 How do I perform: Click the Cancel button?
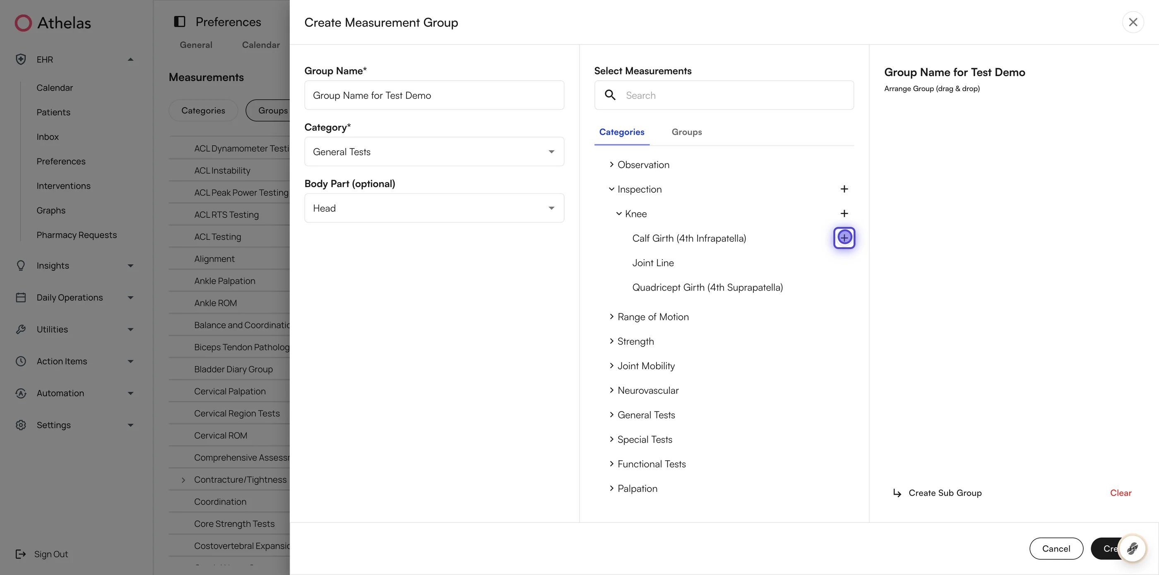tap(1056, 549)
